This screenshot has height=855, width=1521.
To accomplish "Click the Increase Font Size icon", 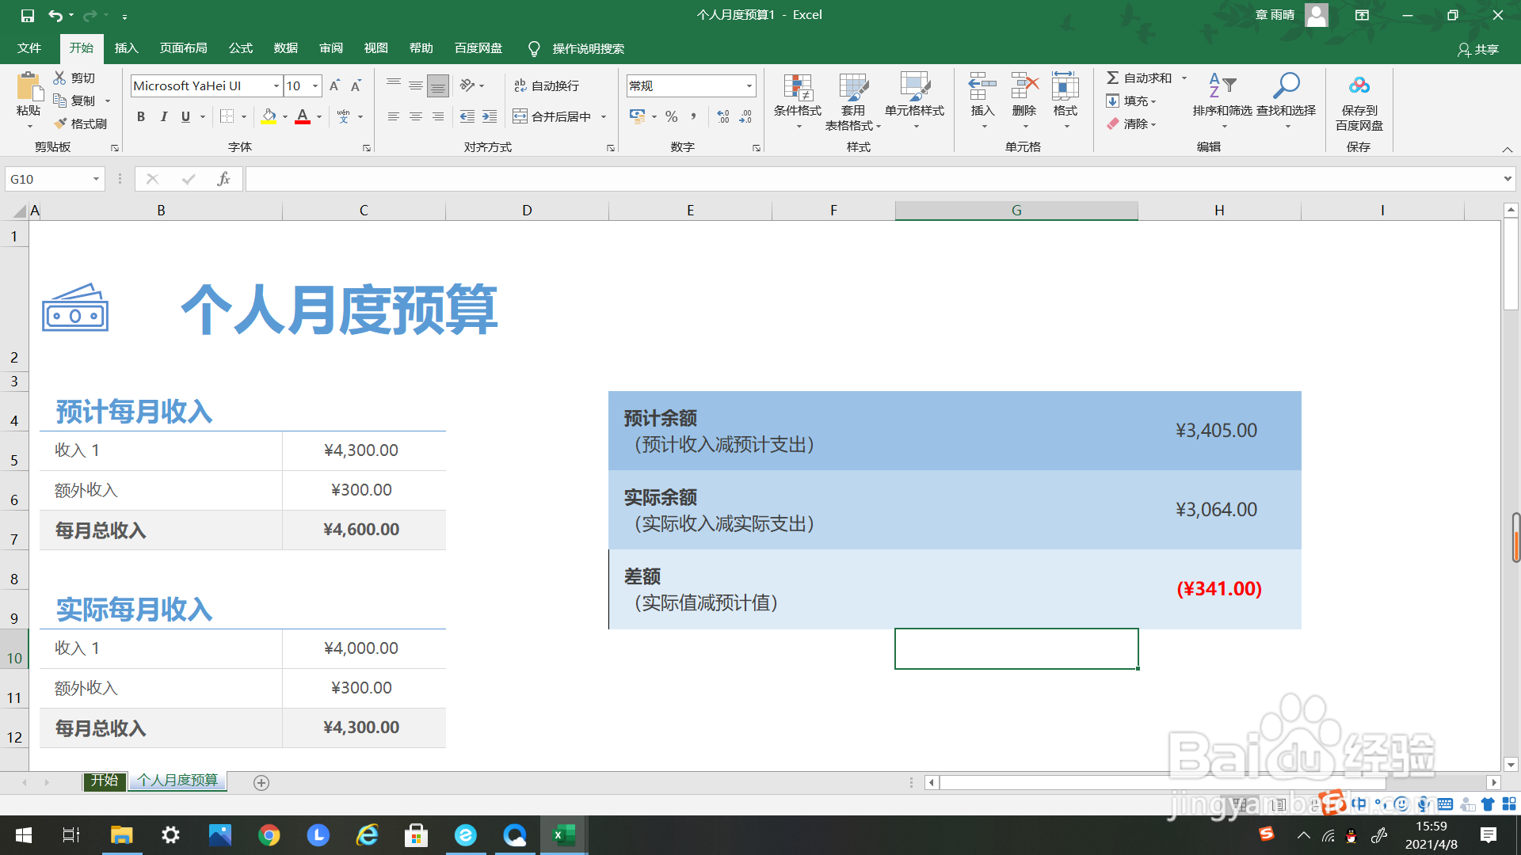I will pos(334,85).
